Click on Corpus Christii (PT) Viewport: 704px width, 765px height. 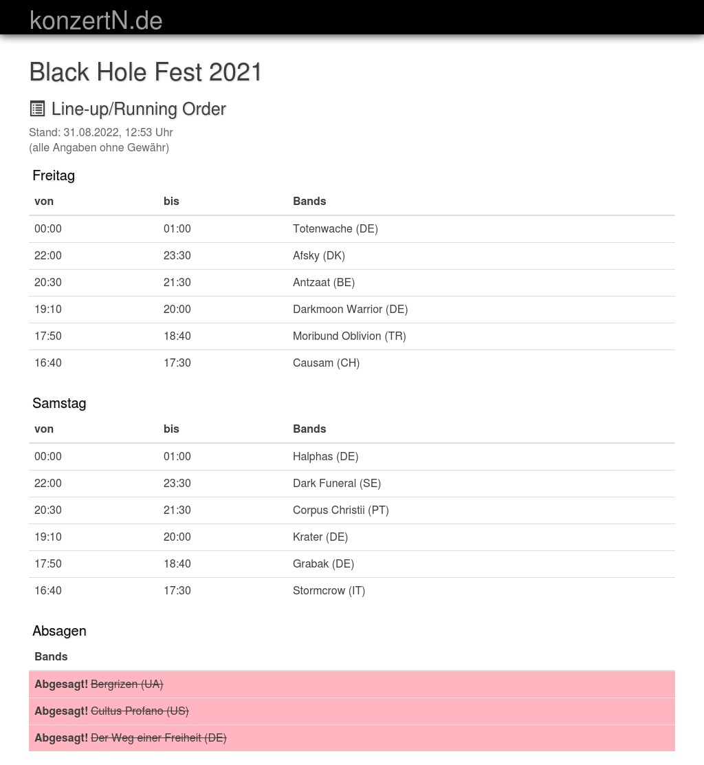(340, 510)
